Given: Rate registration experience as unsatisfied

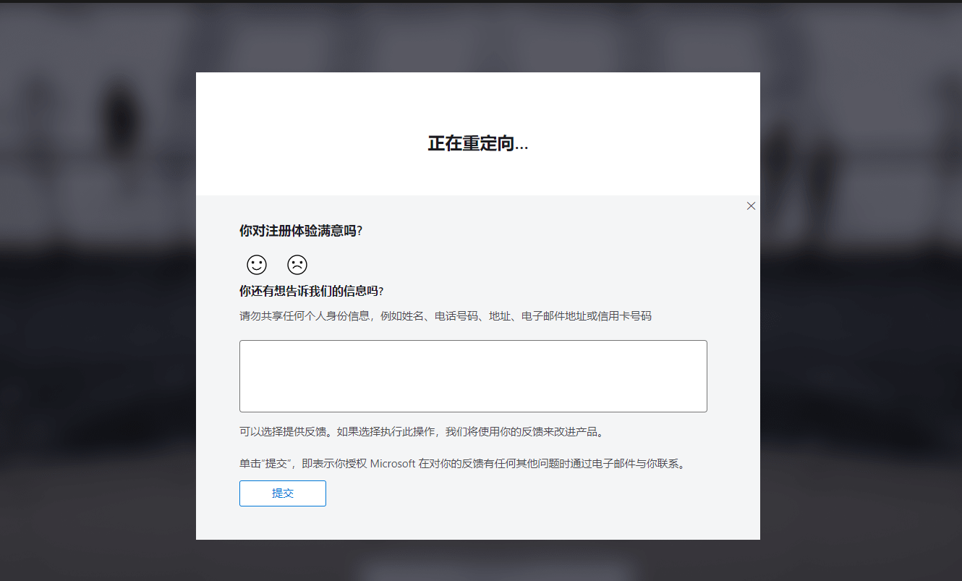Looking at the screenshot, I should pos(297,265).
